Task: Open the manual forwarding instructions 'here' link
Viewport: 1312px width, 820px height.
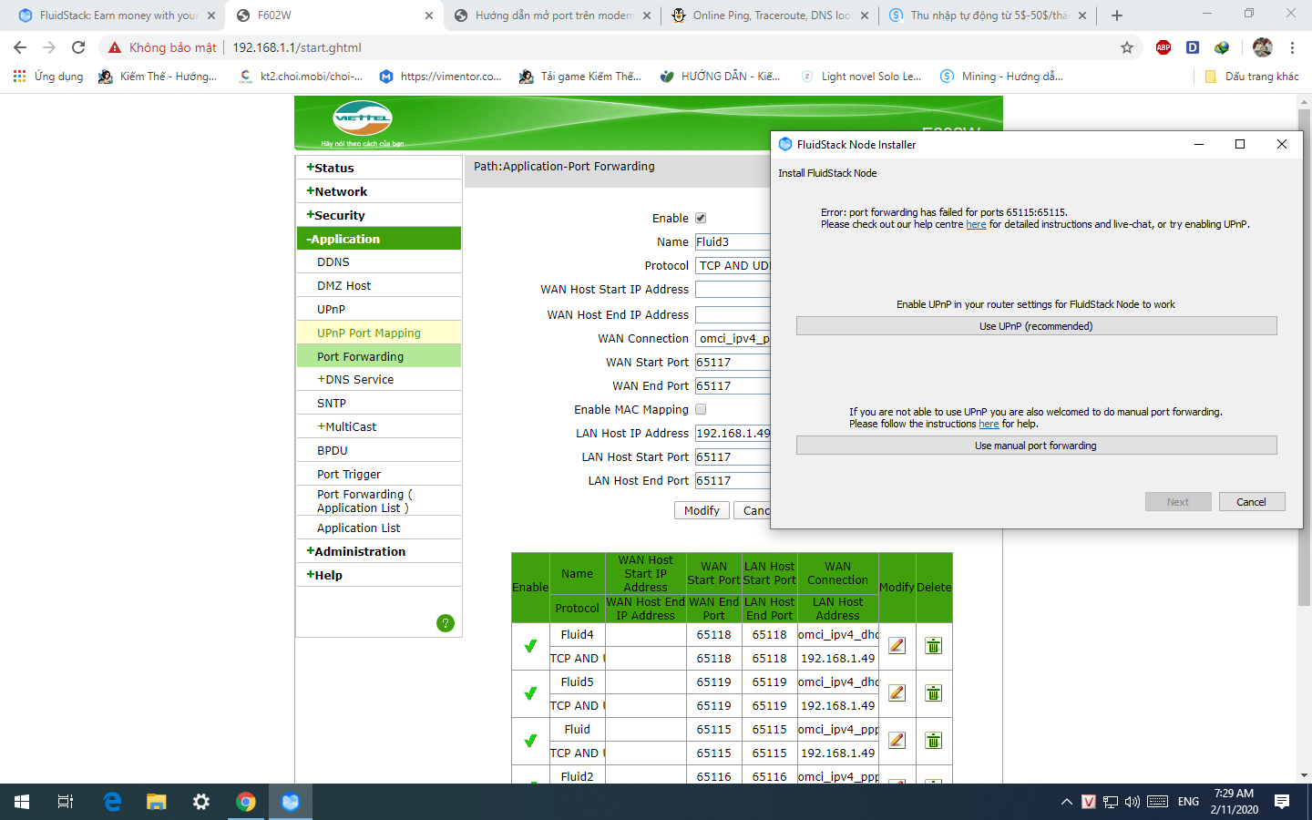Action: 989,424
